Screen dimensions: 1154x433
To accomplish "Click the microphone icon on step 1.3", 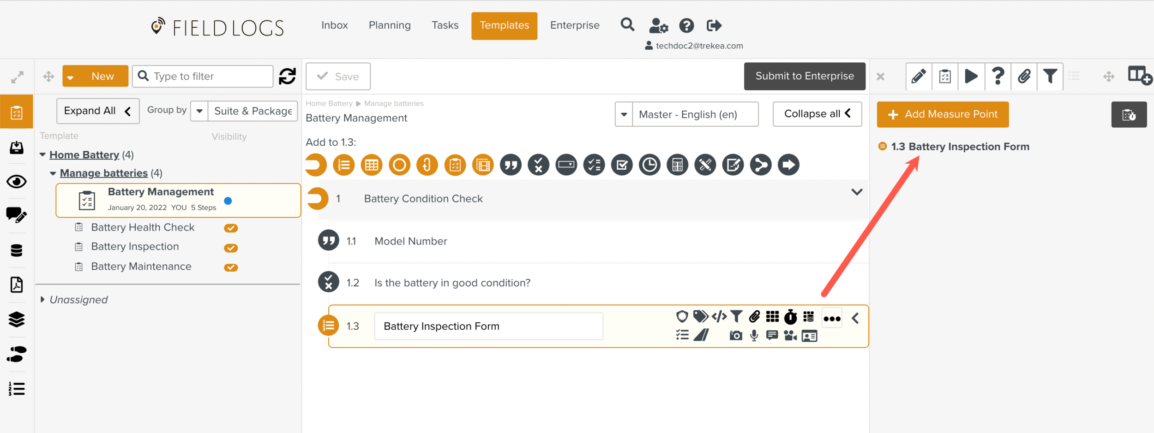I will (754, 336).
